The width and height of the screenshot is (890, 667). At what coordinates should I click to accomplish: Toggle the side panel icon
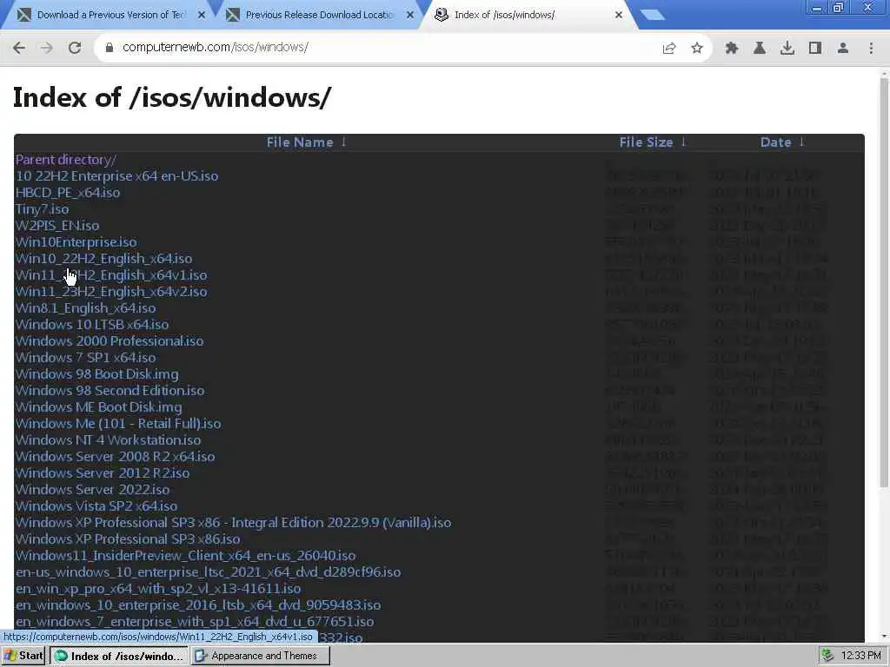click(x=815, y=49)
